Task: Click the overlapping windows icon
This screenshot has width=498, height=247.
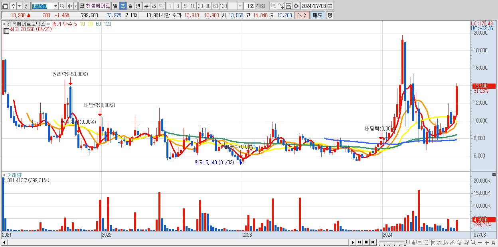Action: pos(419,242)
